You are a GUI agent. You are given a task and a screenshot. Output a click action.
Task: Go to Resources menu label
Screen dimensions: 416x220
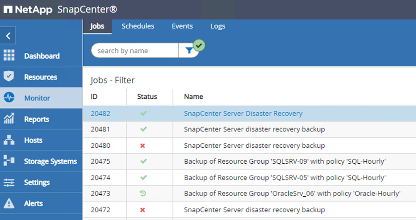[x=41, y=77]
